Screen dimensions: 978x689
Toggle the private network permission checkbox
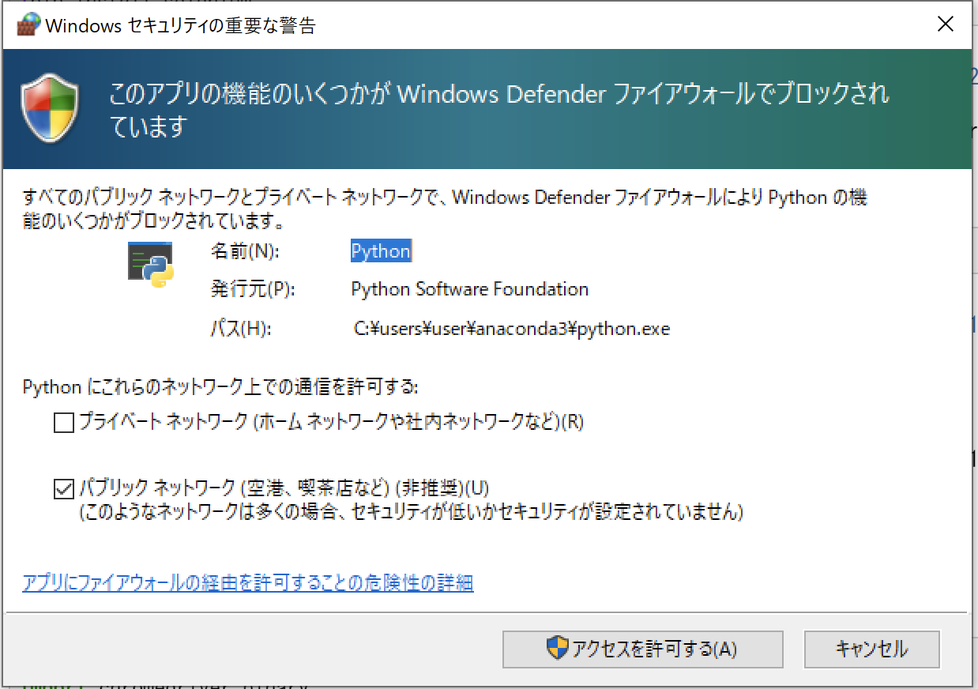click(62, 423)
